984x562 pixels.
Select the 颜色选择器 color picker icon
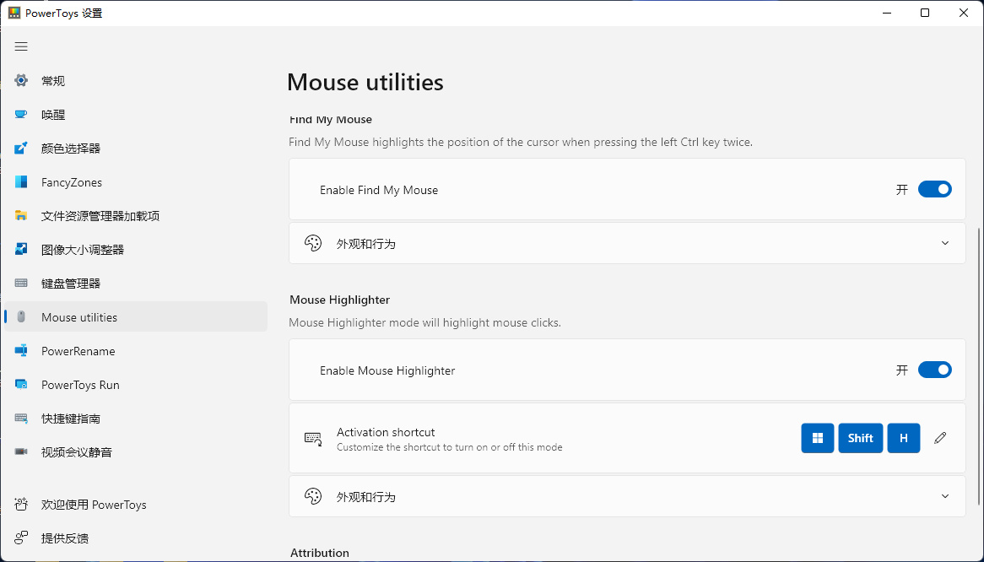pyautogui.click(x=21, y=149)
